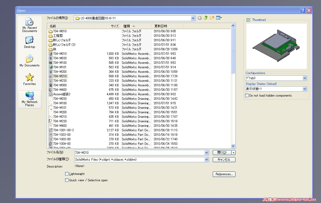Select 734-1002-00 part file icon
The image size is (321, 203).
point(51,135)
